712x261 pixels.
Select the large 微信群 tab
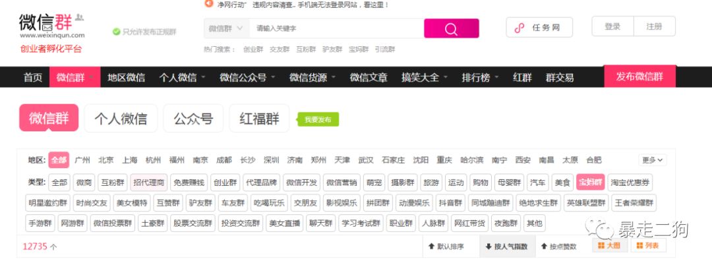pyautogui.click(x=49, y=117)
